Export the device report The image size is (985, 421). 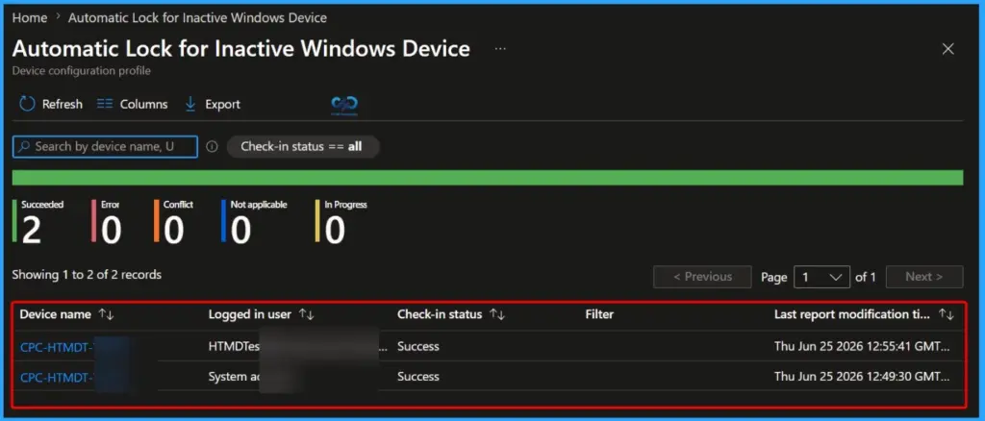click(x=213, y=104)
